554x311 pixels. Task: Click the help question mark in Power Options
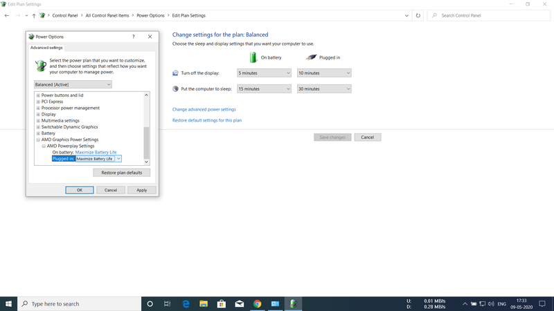point(134,37)
